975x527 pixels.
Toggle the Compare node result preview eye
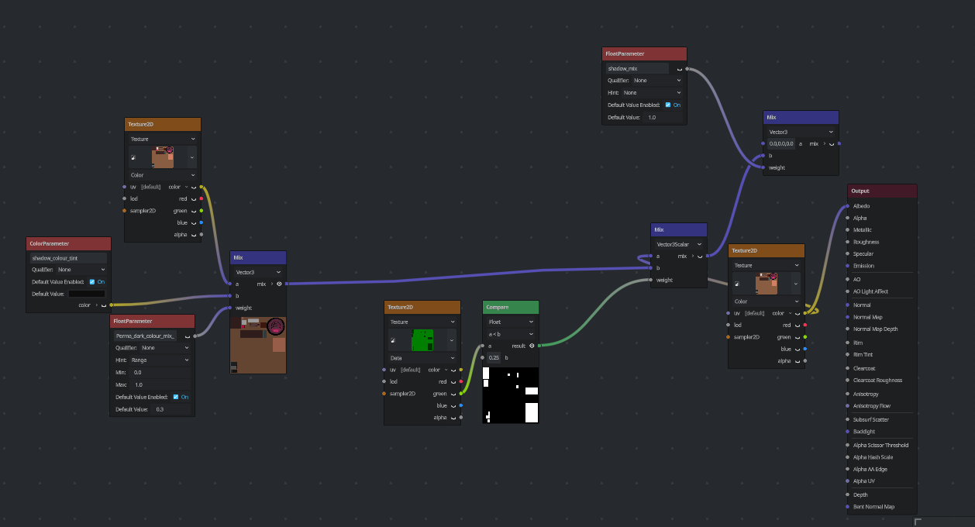click(532, 346)
